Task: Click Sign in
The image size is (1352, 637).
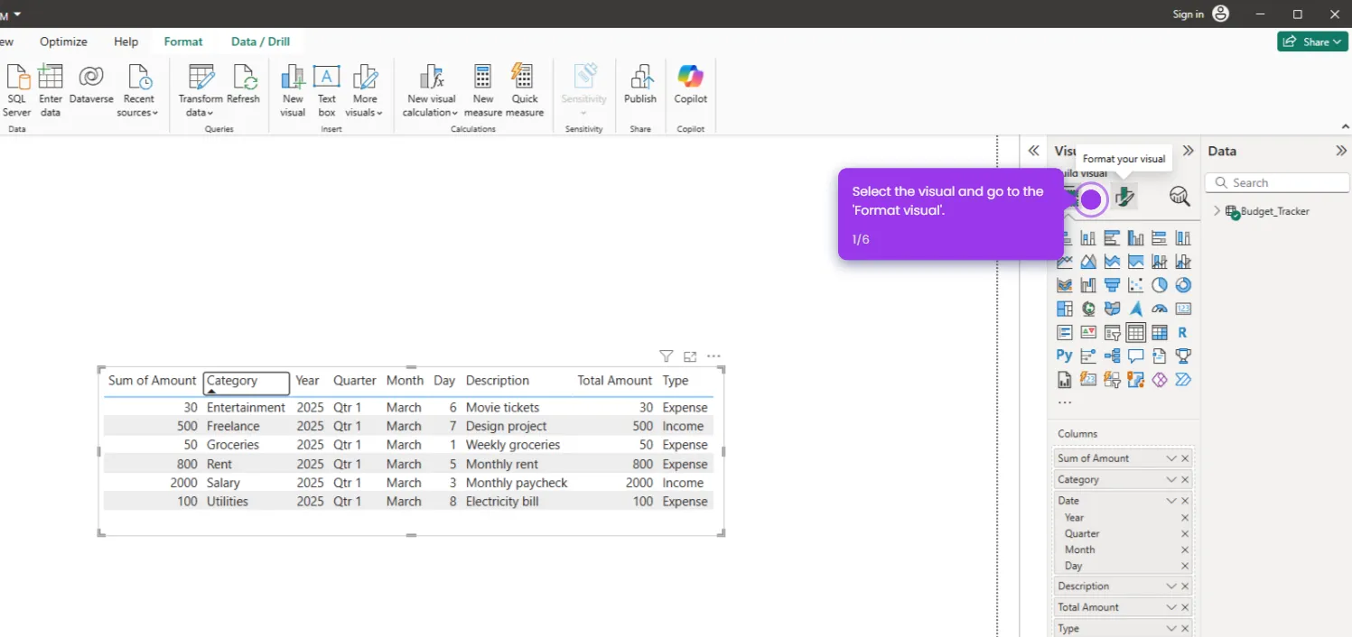Action: pyautogui.click(x=1189, y=14)
